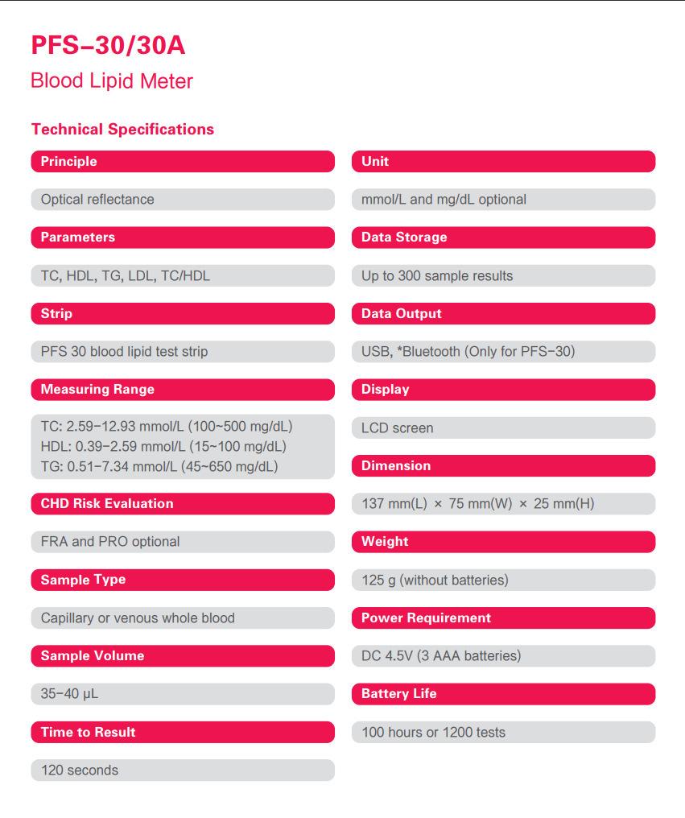Click the Data Storage header bar
685x818 pixels.
[503, 238]
